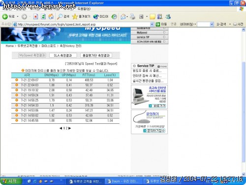Open Favorites star icon

(75, 16)
